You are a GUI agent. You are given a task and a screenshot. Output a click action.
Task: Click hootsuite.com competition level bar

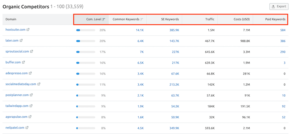[x=86, y=30]
